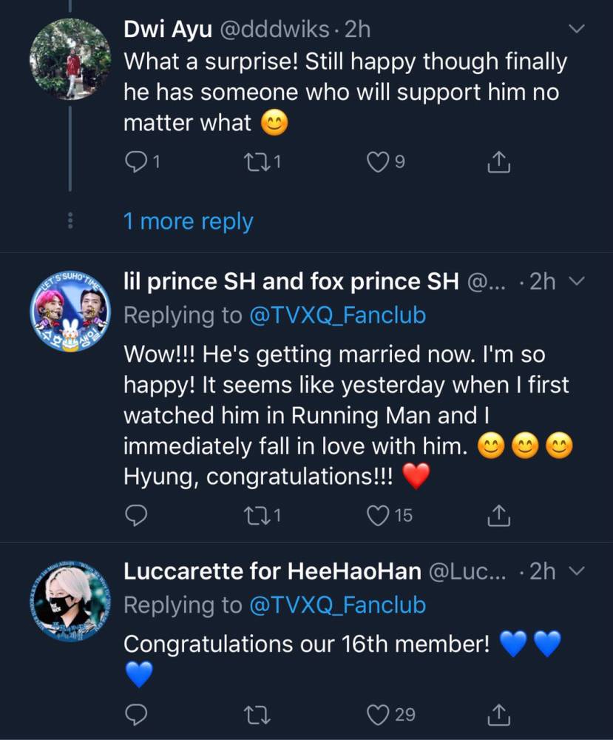Show "1 more reply" in the thread
The image size is (613, 740).
[x=188, y=221]
